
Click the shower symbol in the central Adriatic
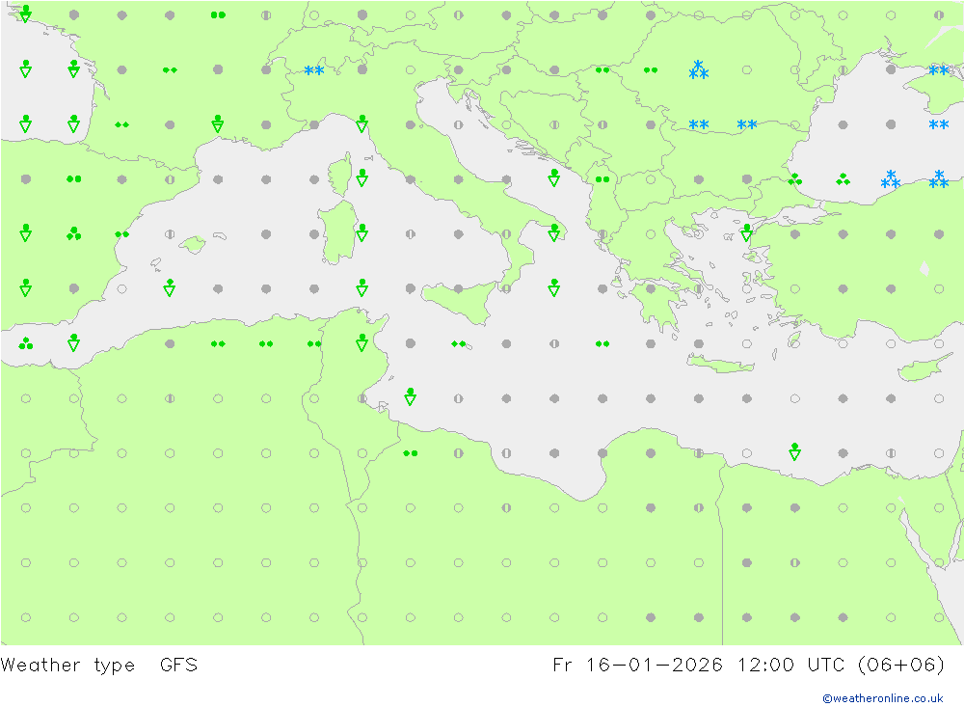pos(554,177)
